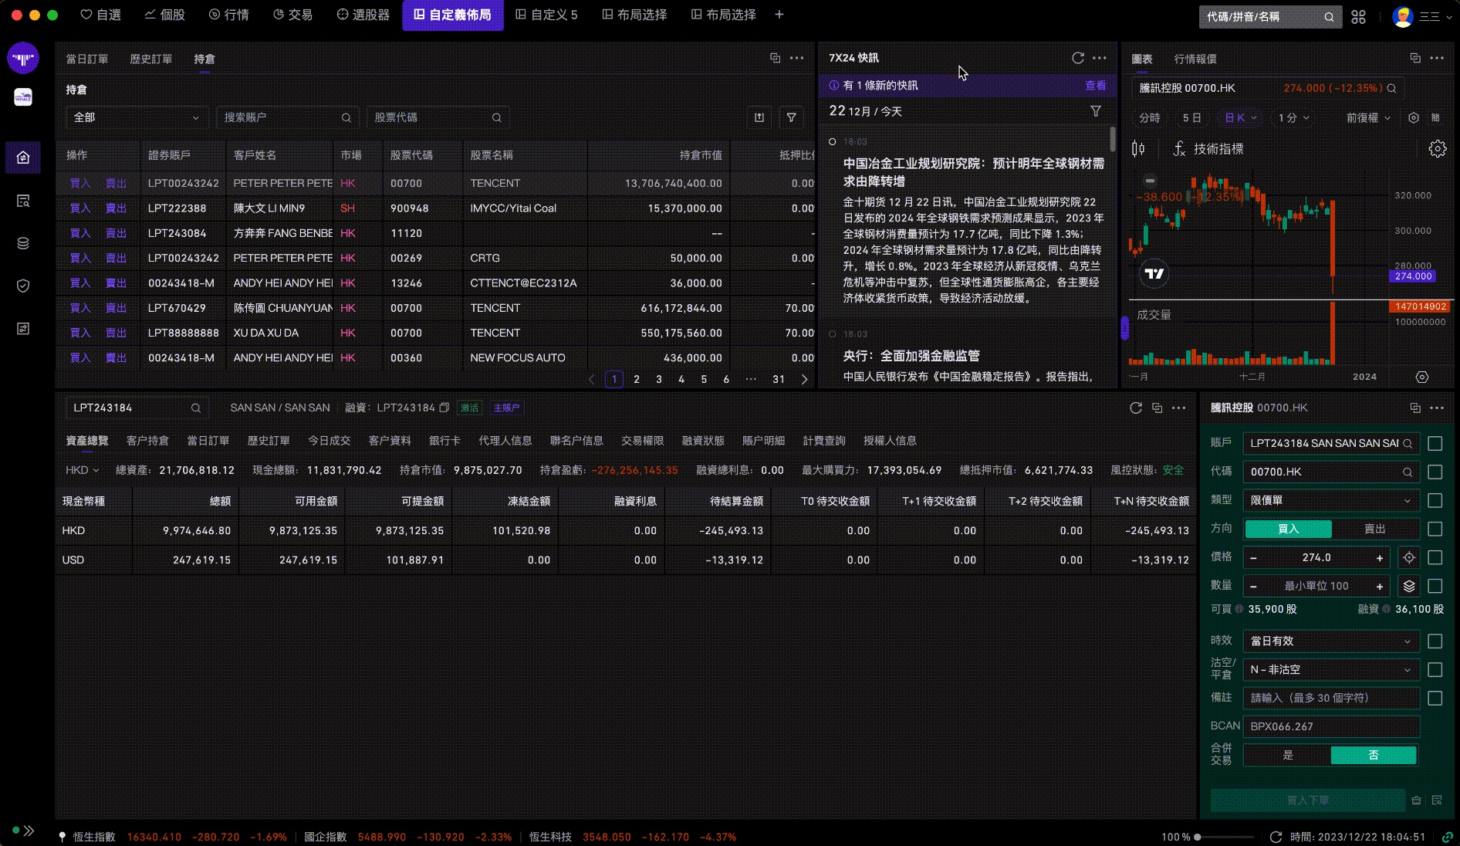1460x846 pixels.
Task: Open the 持倉 table filter icon
Action: [791, 117]
